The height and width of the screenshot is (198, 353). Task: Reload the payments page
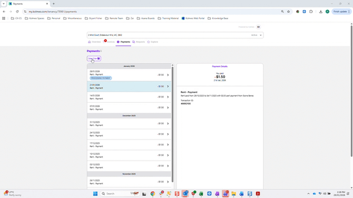17,12
